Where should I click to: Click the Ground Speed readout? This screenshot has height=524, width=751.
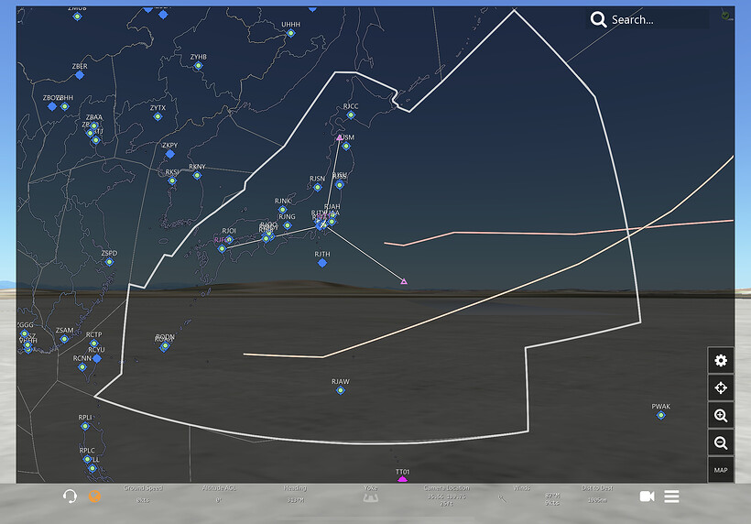click(143, 494)
